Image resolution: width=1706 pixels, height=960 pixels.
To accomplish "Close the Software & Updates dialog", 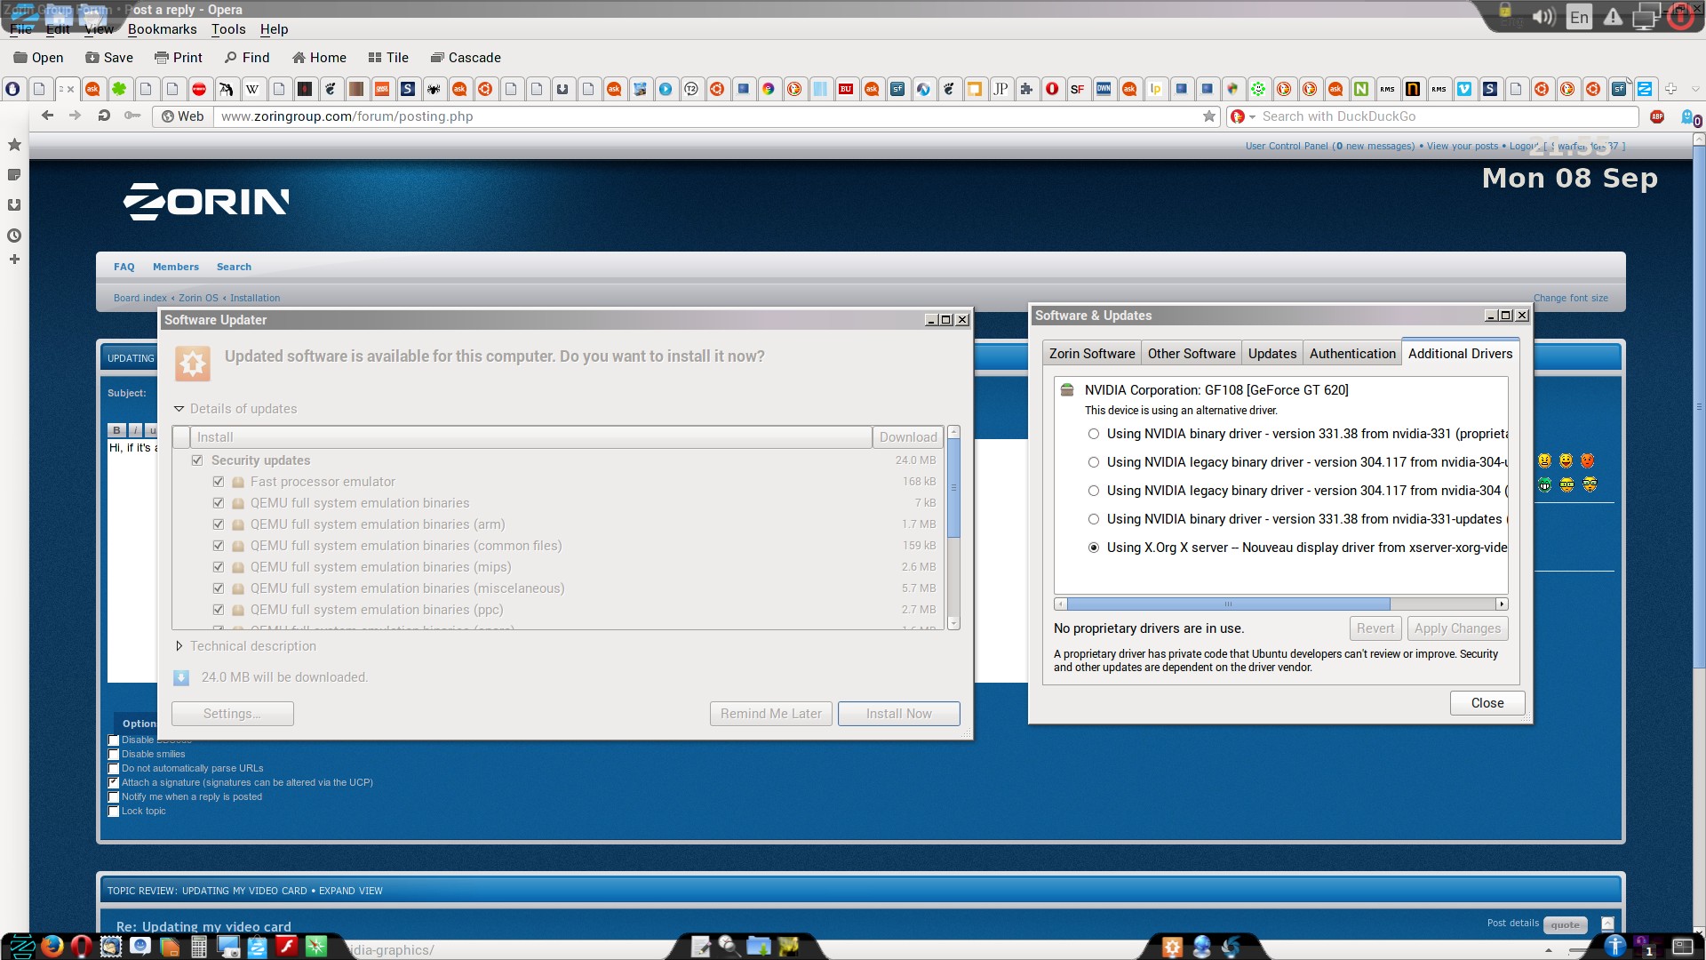I will (x=1487, y=703).
